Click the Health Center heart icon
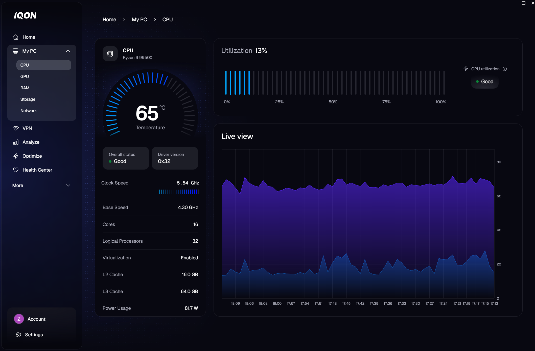Screen dimensions: 535x351 pyautogui.click(x=16, y=170)
